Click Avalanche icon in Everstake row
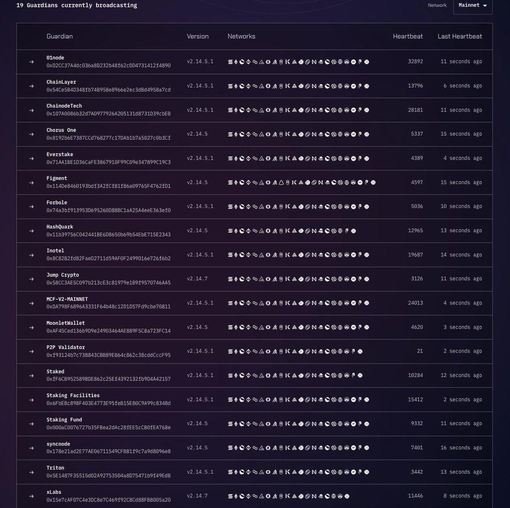This screenshot has height=508, width=510. click(x=262, y=158)
